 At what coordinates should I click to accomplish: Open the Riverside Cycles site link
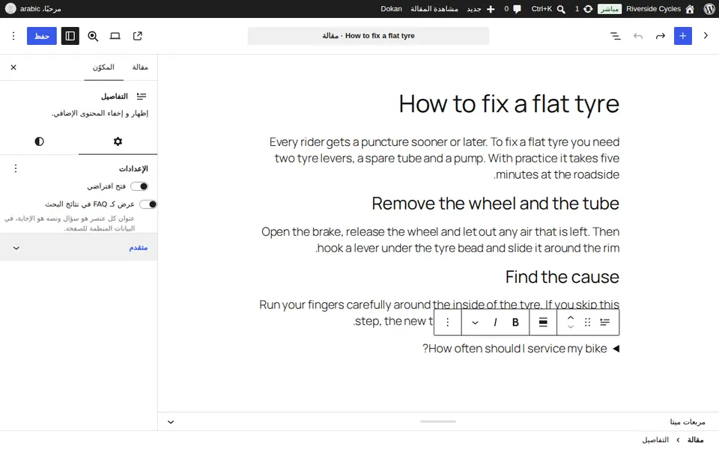coord(660,9)
